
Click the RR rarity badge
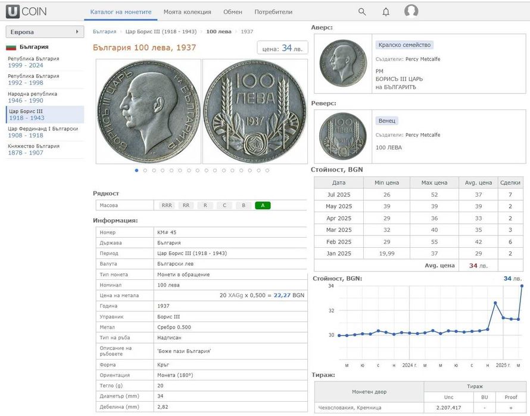[x=186, y=205]
